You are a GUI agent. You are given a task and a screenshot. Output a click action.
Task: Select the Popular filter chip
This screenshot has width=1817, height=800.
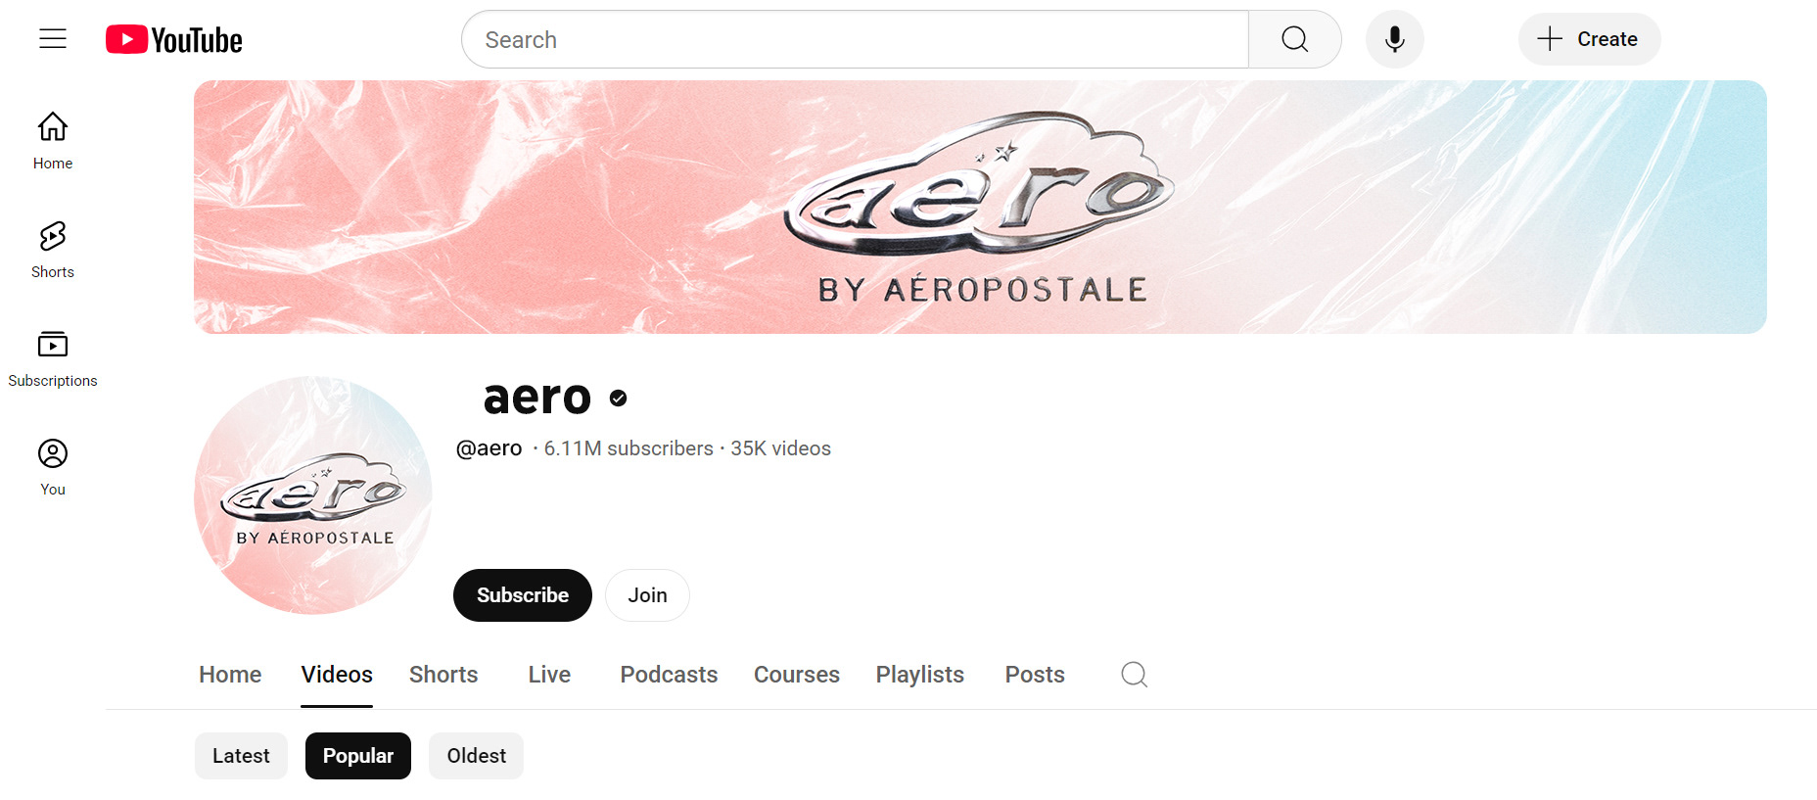[x=358, y=756]
